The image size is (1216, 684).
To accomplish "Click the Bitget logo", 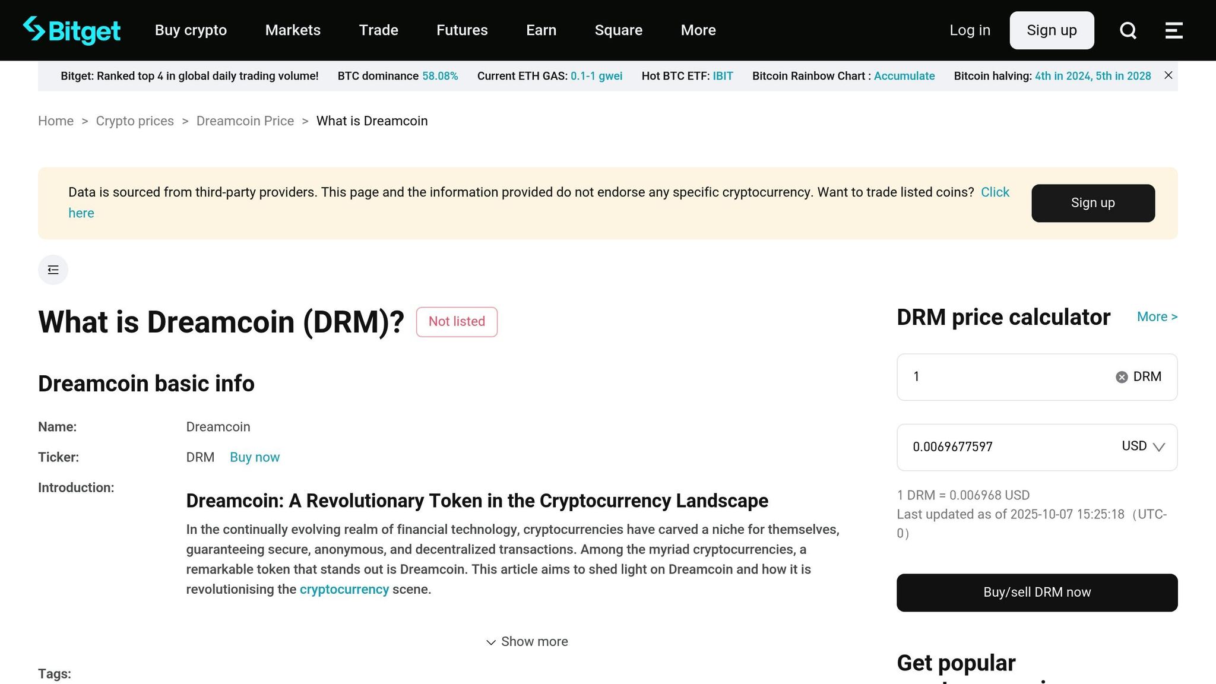I will pos(71,30).
